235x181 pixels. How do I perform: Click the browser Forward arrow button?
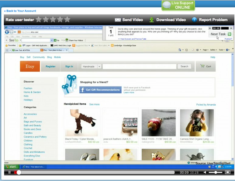pyautogui.click(x=11, y=32)
